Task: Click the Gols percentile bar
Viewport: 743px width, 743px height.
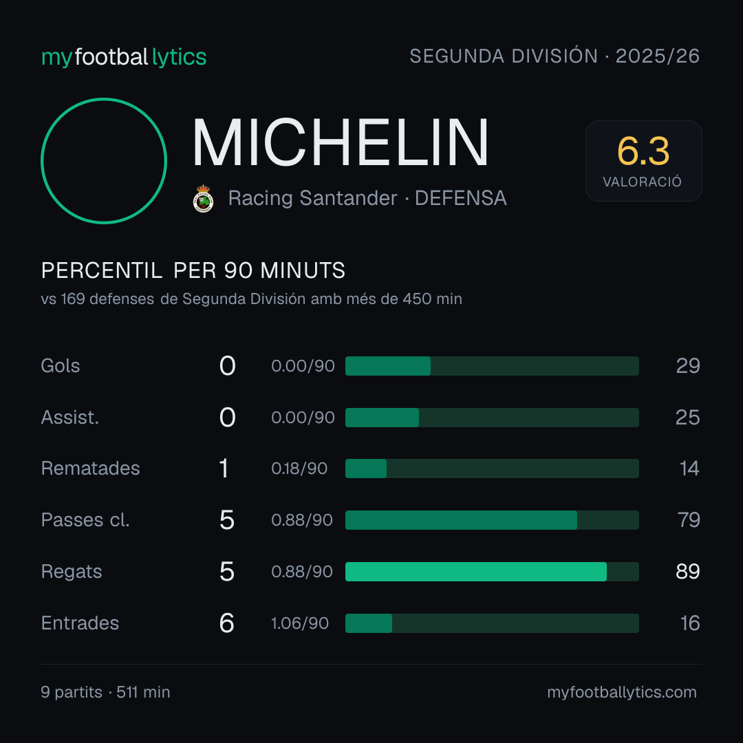Action: click(x=492, y=366)
